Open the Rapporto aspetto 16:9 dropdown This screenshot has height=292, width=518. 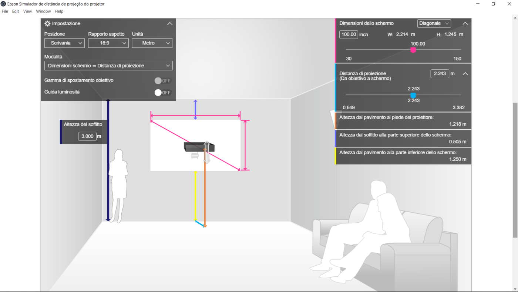click(x=108, y=43)
